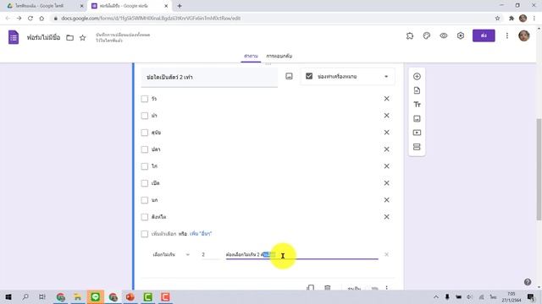Open the form settings gear
Screen dimensions: 542x304
pos(461,35)
